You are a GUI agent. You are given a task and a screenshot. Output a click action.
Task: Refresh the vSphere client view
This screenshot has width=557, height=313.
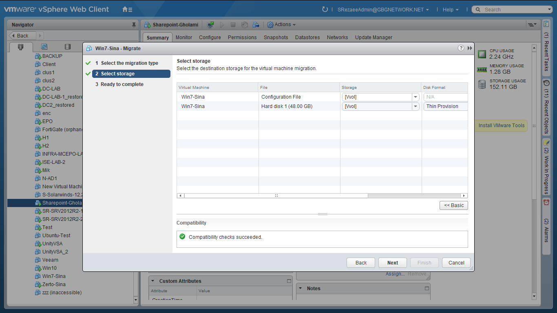325,9
